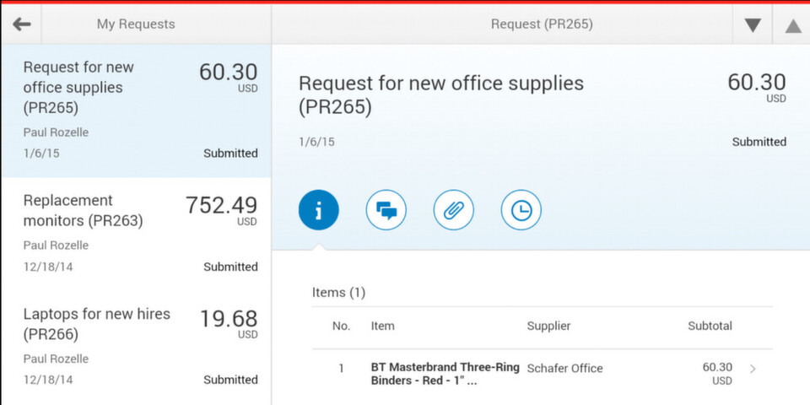Go back using the left arrow icon
Viewport: 810px width, 405px height.
(22, 24)
